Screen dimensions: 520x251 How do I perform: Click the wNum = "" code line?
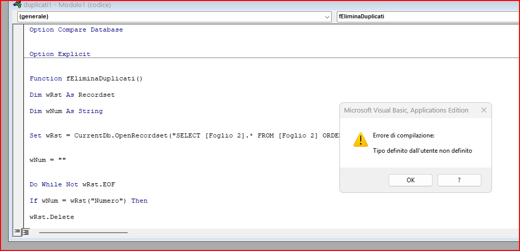[x=48, y=160]
